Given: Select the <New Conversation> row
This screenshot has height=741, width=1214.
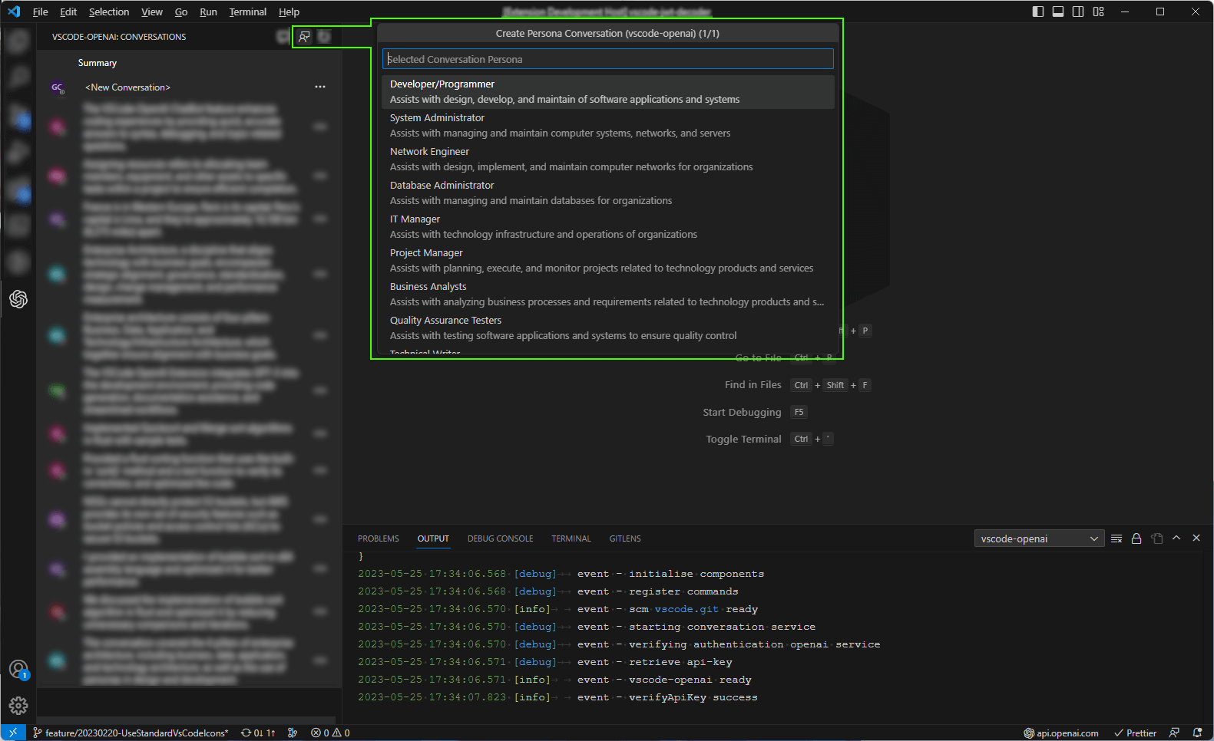Looking at the screenshot, I should (189, 87).
